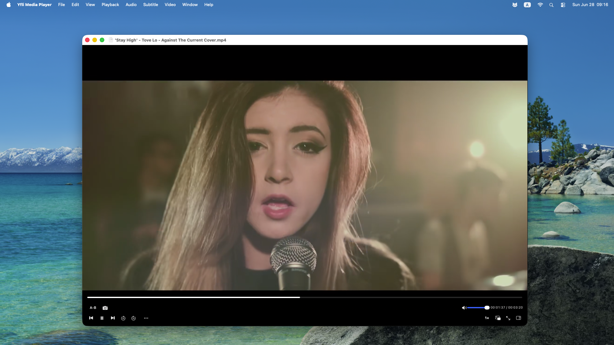Viewport: 614px width, 345px height.
Task: Open the Playback menu
Action: (x=110, y=4)
